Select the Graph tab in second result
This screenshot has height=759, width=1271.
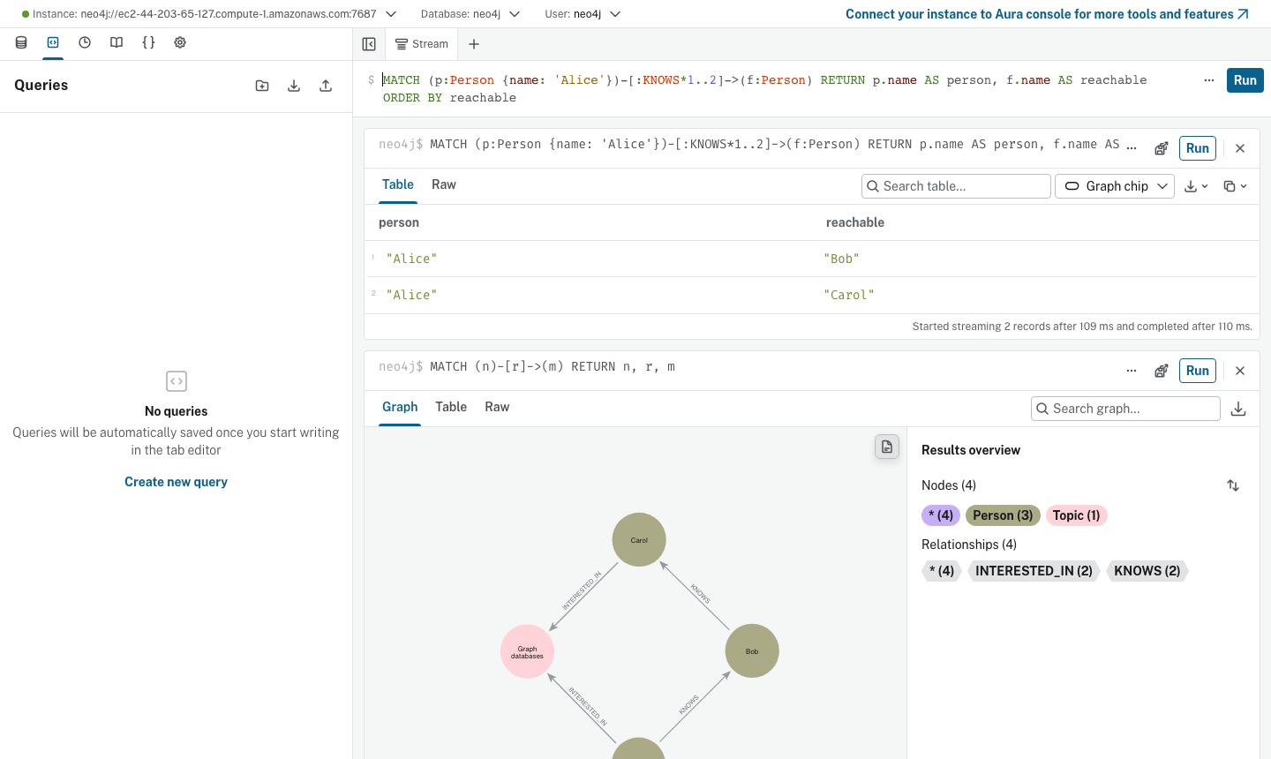click(400, 407)
